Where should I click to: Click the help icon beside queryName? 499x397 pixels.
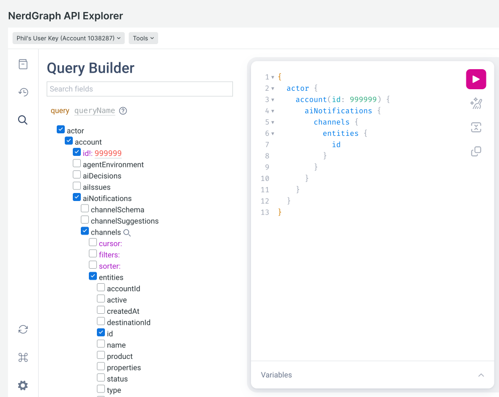[x=123, y=111]
